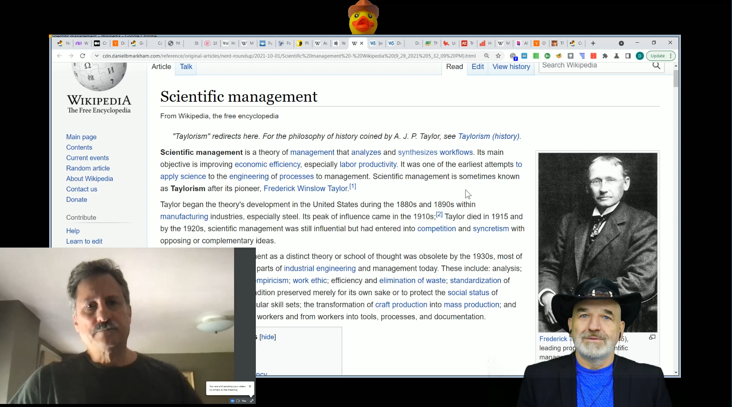Click the Wikipedia search magnifier icon

point(656,66)
